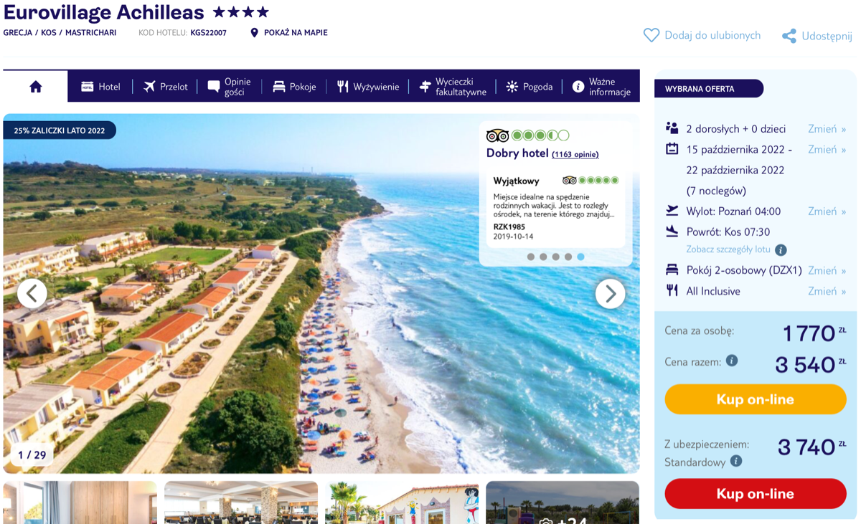Image resolution: width=861 pixels, height=524 pixels.
Task: Click the heart icon for favorites
Action: (x=651, y=35)
